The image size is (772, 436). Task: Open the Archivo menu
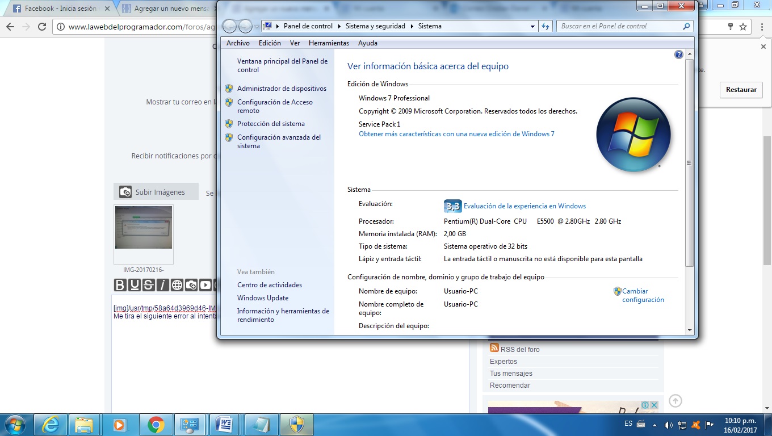pyautogui.click(x=238, y=43)
